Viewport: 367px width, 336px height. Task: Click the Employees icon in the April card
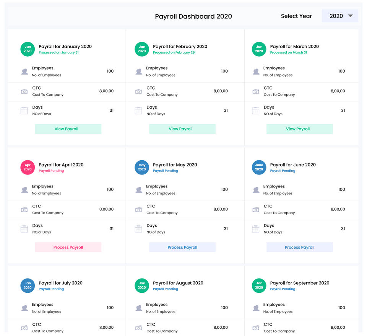click(x=24, y=190)
